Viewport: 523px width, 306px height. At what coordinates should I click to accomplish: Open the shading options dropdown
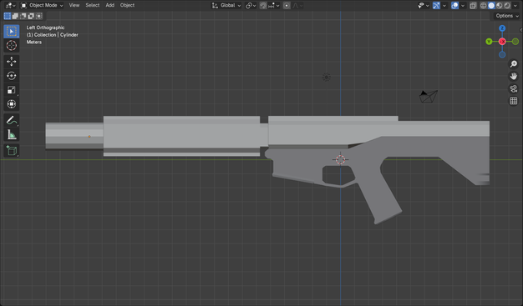[x=515, y=5]
